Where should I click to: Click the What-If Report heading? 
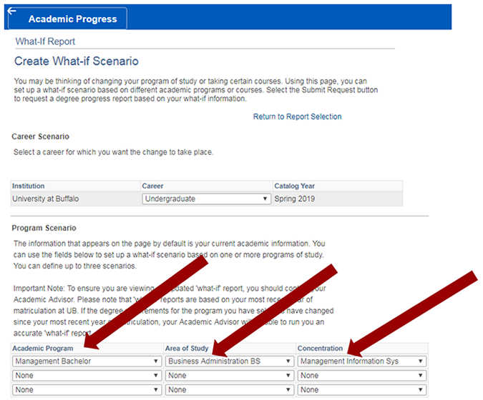click(x=45, y=41)
